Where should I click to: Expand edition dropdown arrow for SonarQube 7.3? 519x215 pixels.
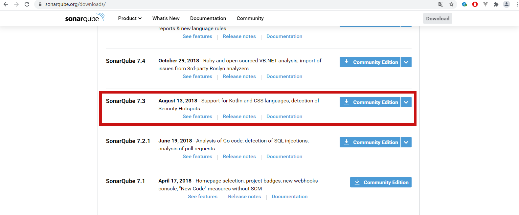(406, 102)
